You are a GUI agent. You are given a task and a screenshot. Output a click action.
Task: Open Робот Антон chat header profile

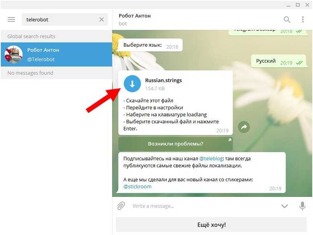[x=135, y=19]
